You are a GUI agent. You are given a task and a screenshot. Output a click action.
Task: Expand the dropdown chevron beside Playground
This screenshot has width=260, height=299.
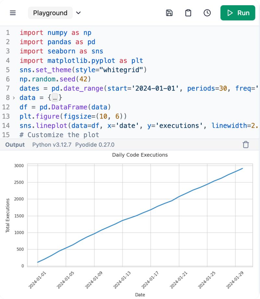pos(78,13)
